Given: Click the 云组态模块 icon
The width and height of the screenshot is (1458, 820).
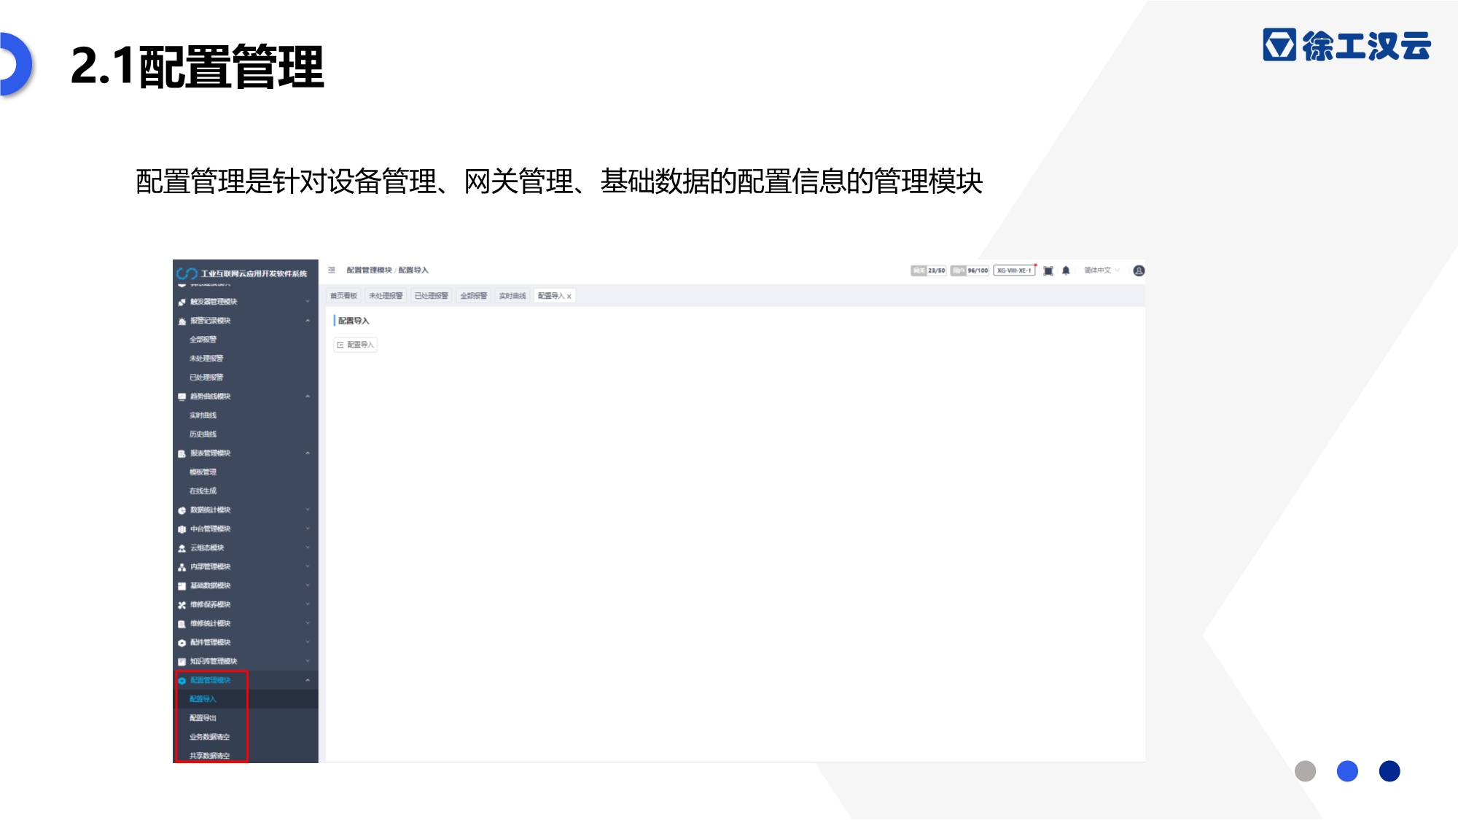Looking at the screenshot, I should [x=182, y=548].
